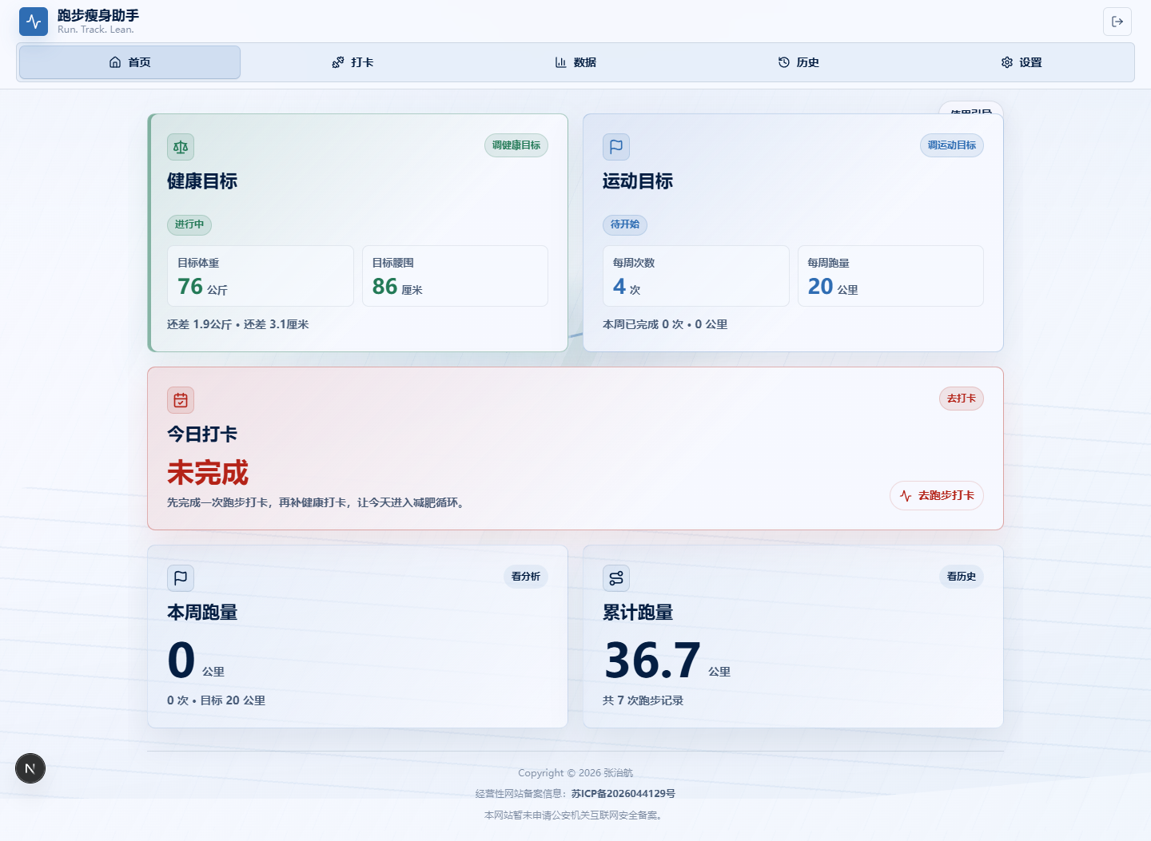Open the 首页 tab
The width and height of the screenshot is (1151, 841).
coord(129,62)
